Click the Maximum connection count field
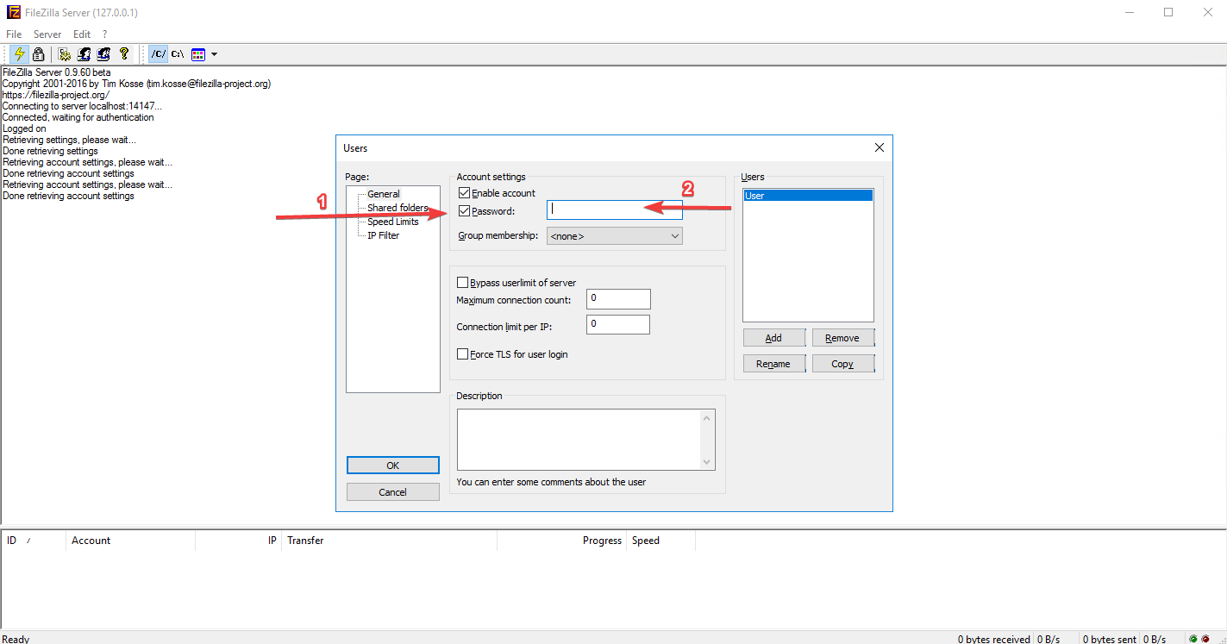This screenshot has height=644, width=1227. [x=618, y=298]
